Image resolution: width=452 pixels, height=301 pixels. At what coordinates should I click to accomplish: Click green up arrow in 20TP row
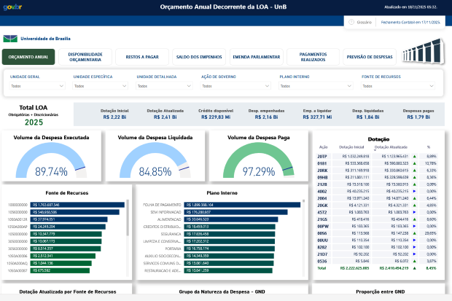[x=413, y=156]
